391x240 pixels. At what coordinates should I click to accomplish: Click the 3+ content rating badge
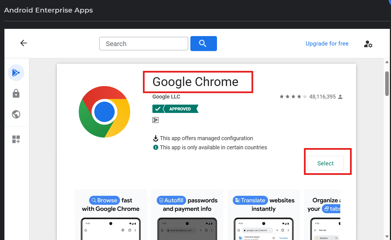click(x=155, y=120)
